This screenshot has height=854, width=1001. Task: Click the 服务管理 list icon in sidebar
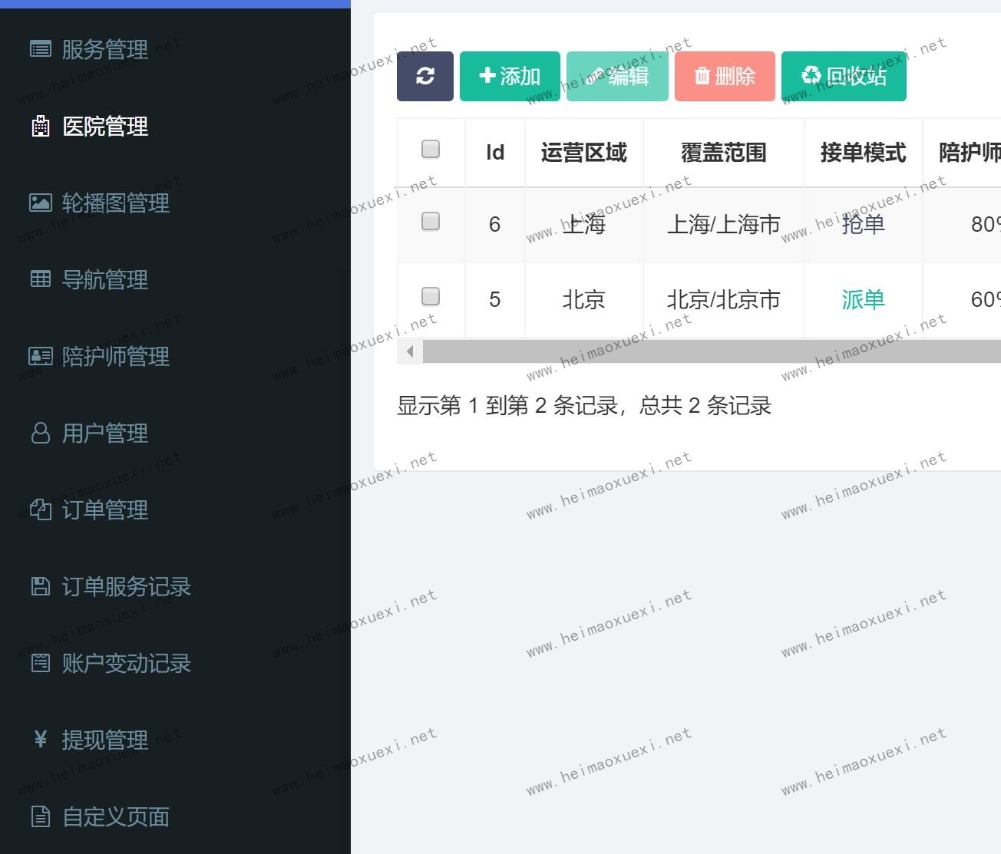(40, 49)
